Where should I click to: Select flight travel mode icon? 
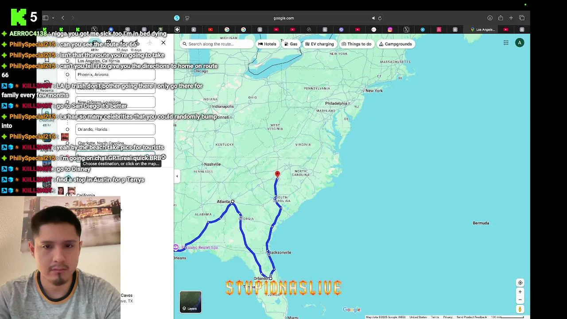click(x=149, y=43)
